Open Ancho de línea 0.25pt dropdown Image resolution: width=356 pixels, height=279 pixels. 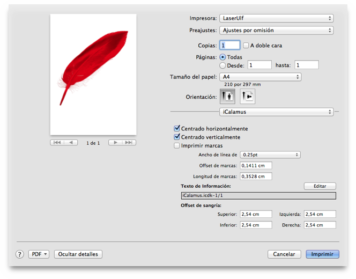(x=270, y=155)
